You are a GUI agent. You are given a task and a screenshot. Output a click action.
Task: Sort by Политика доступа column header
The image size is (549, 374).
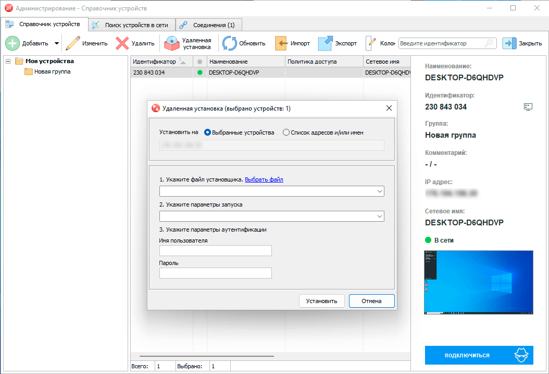tap(324, 62)
